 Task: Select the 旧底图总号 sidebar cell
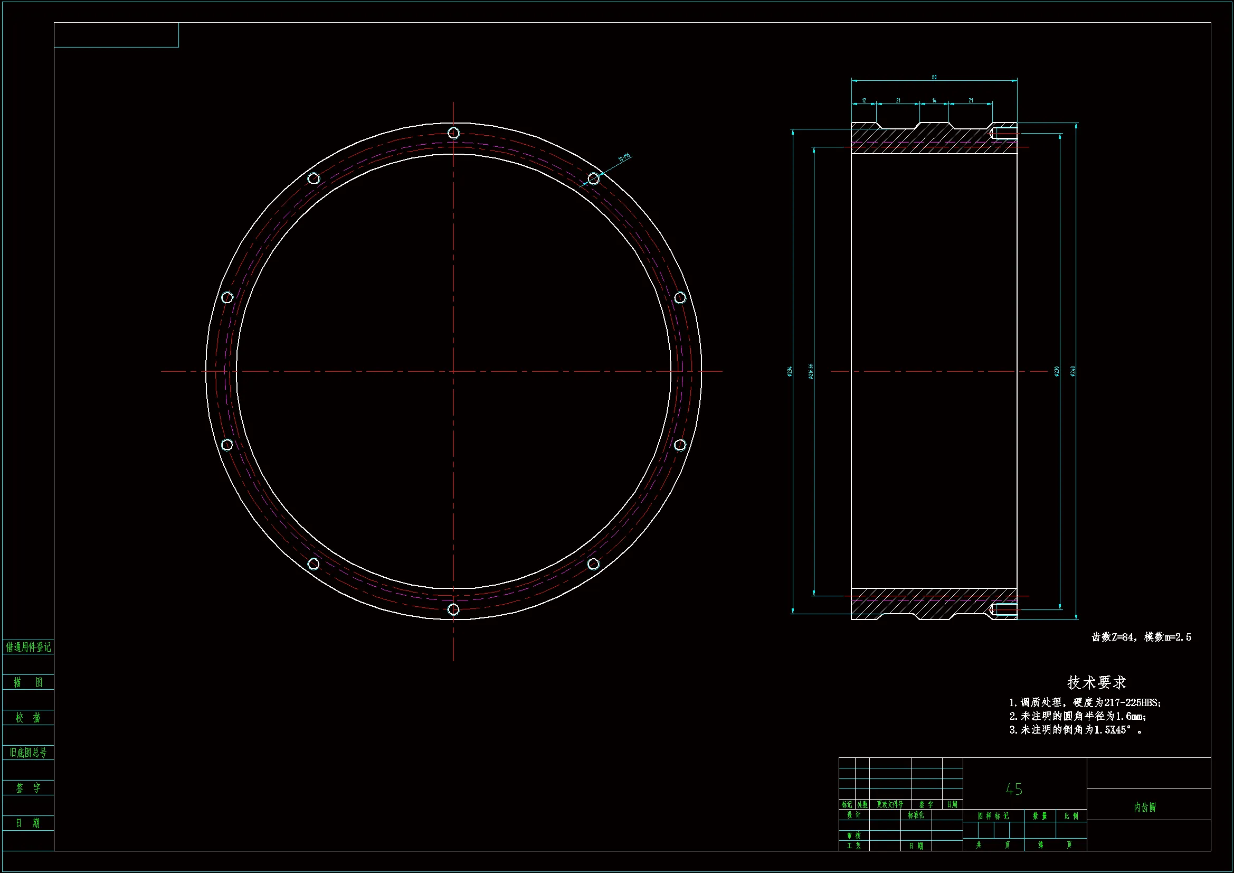(28, 753)
